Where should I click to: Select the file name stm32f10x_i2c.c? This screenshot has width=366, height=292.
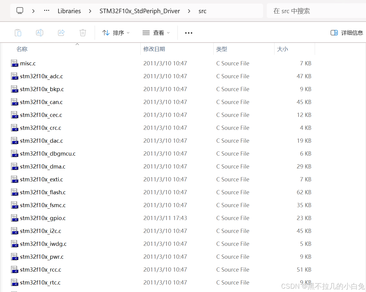(x=41, y=231)
